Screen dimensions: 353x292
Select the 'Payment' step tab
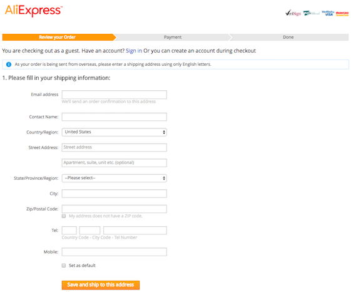(173, 37)
